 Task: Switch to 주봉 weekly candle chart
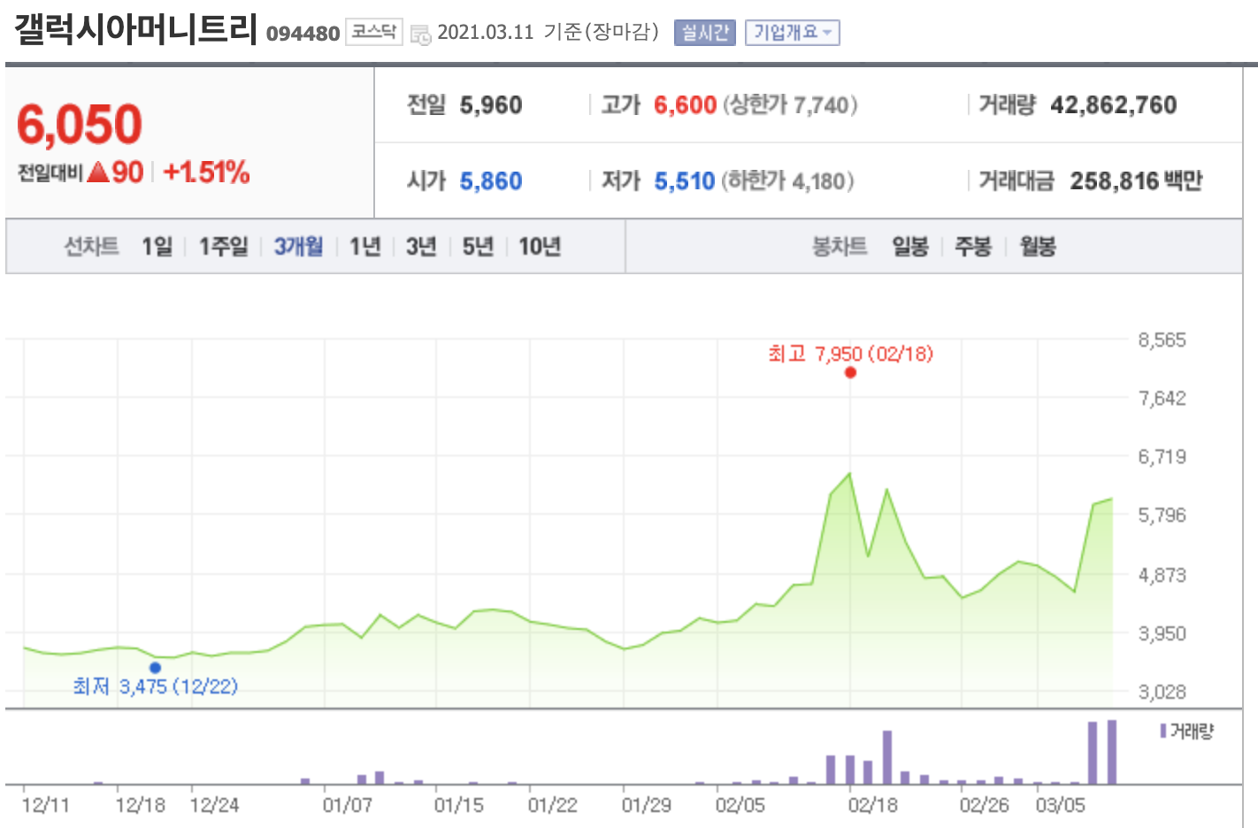[973, 246]
